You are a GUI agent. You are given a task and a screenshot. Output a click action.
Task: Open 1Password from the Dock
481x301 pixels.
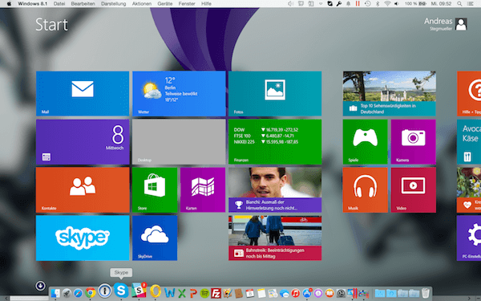click(x=105, y=291)
